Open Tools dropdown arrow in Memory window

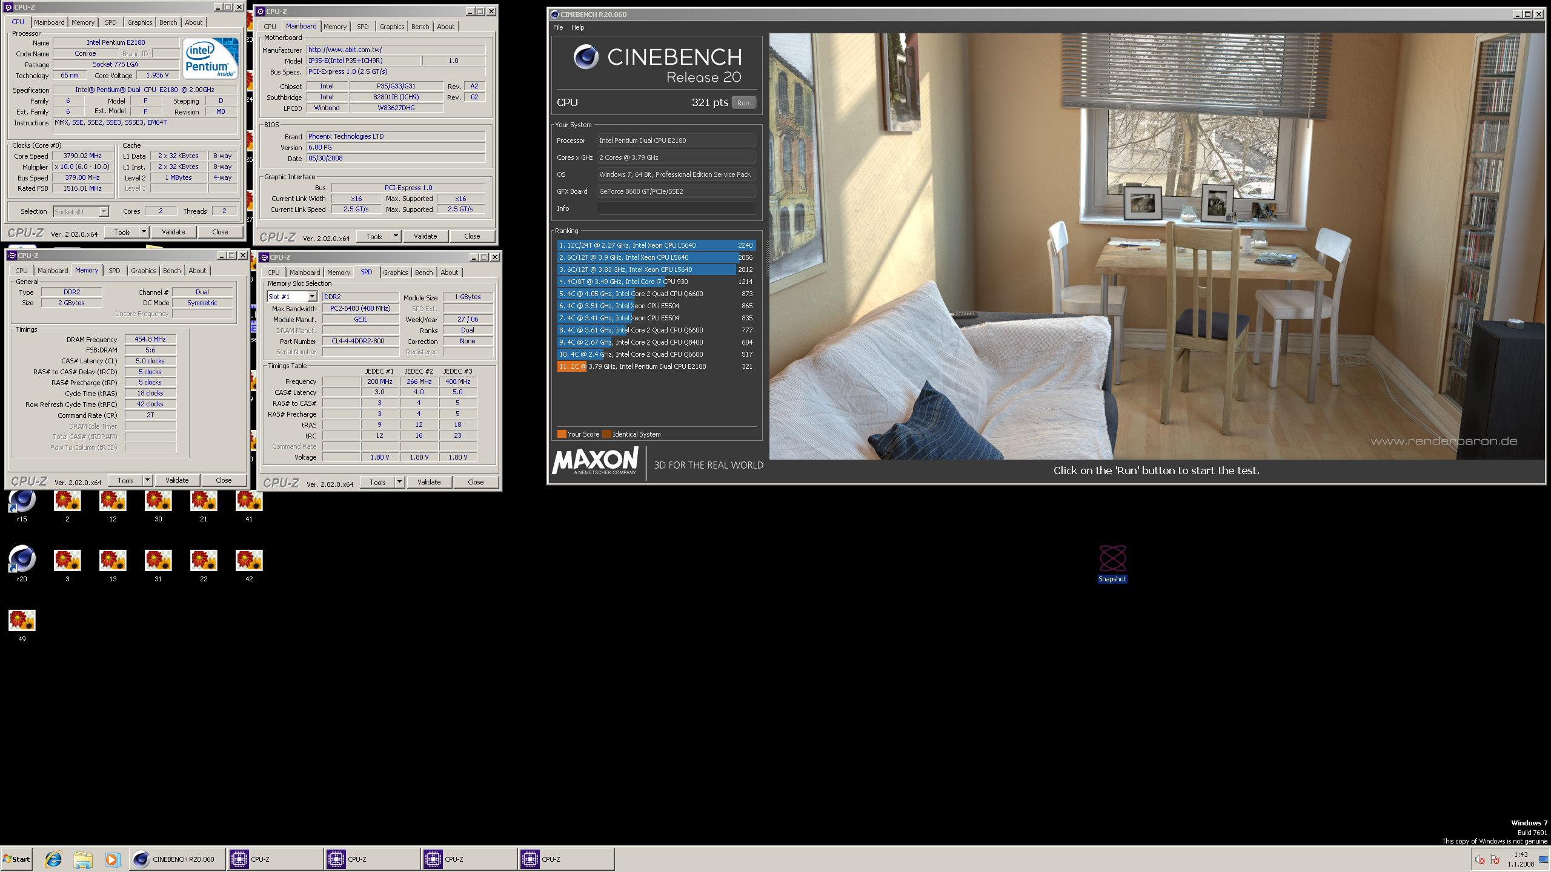[x=148, y=480]
